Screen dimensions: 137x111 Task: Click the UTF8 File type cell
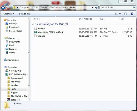click(x=104, y=36)
